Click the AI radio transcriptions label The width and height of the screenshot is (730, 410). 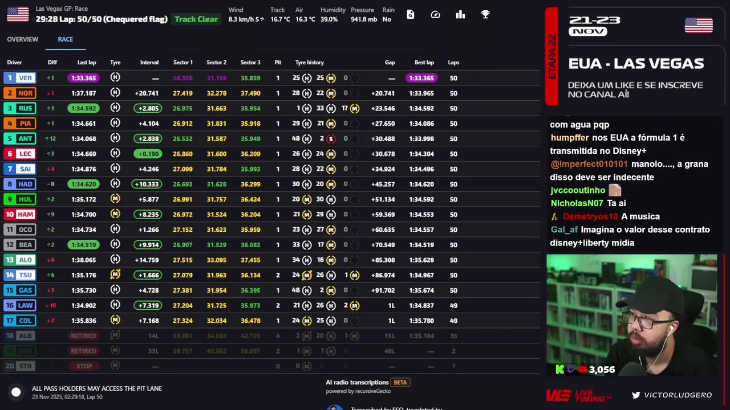(357, 383)
